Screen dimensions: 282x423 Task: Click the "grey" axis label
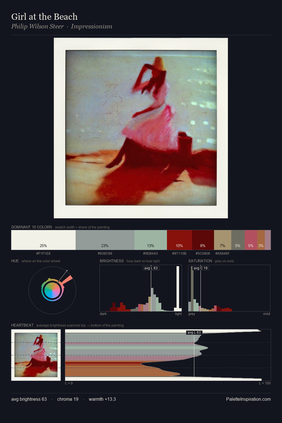(192, 314)
